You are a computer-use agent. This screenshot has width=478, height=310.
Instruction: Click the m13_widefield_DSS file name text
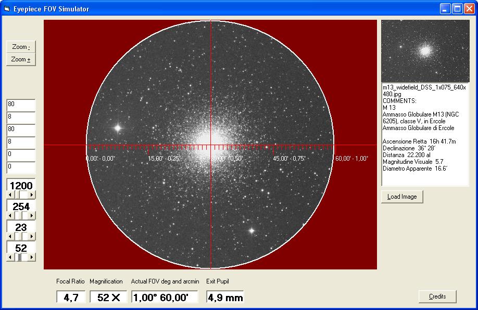point(424,91)
